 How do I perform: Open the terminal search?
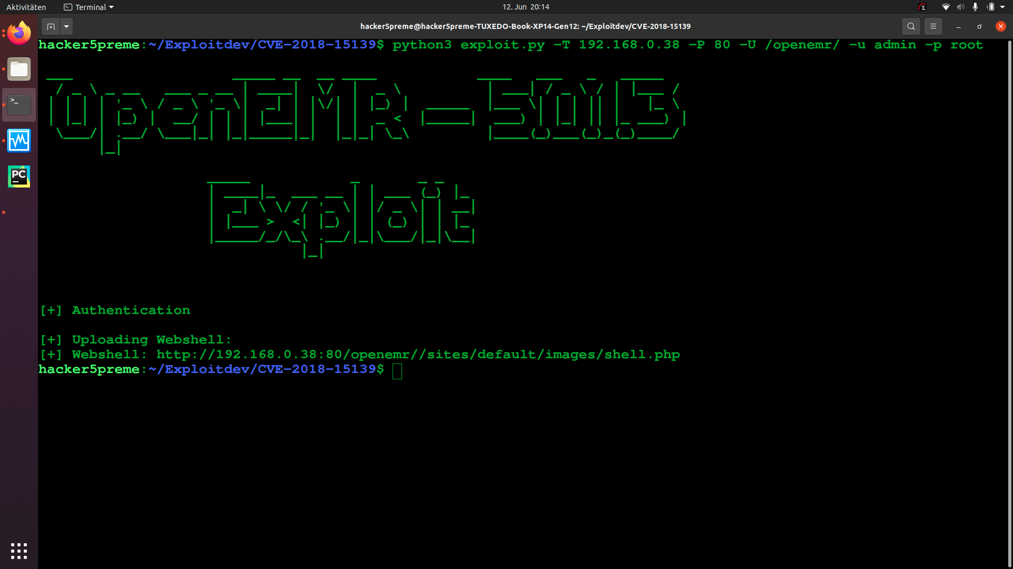pos(911,26)
